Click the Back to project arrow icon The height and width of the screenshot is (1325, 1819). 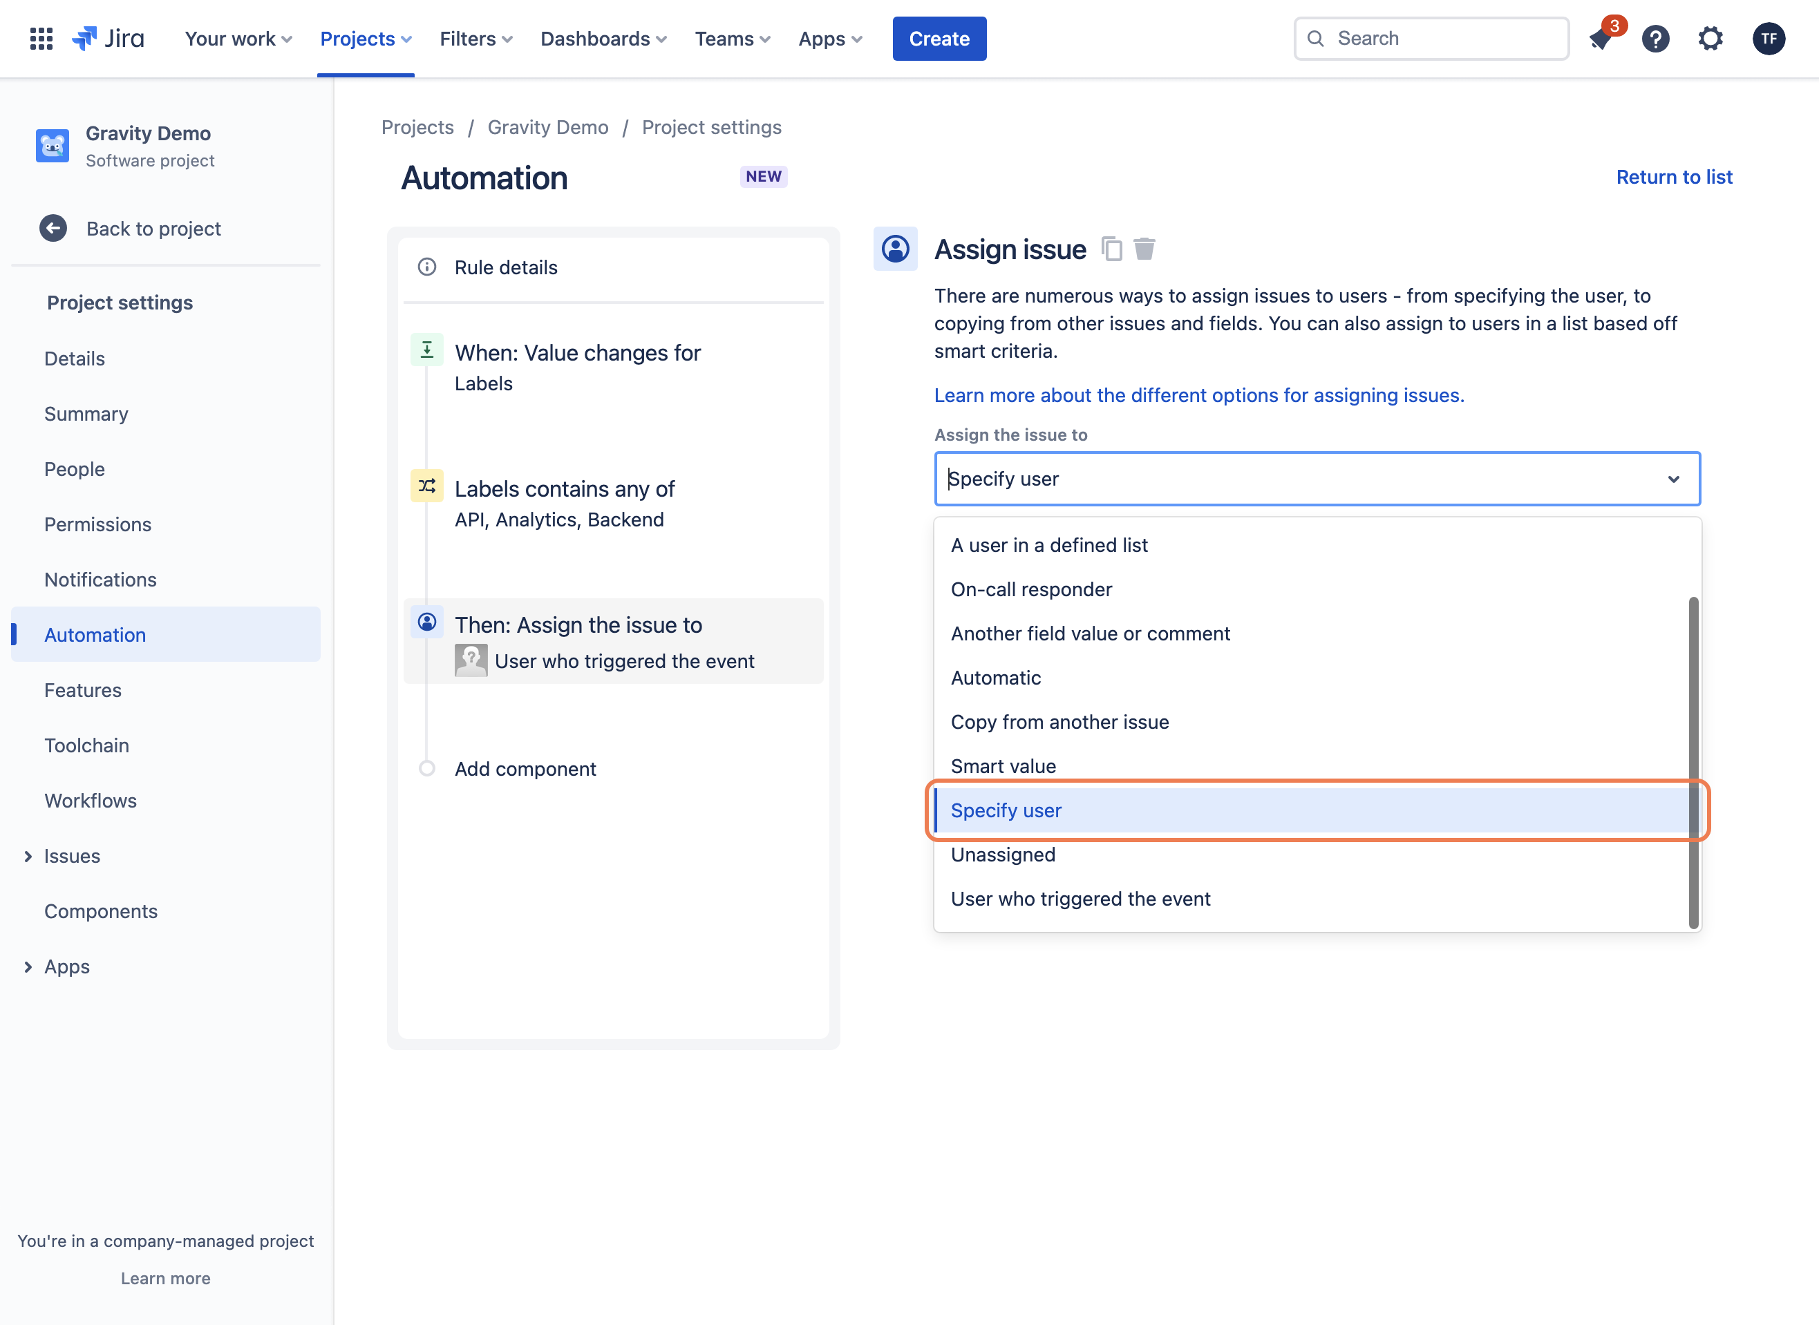[53, 229]
